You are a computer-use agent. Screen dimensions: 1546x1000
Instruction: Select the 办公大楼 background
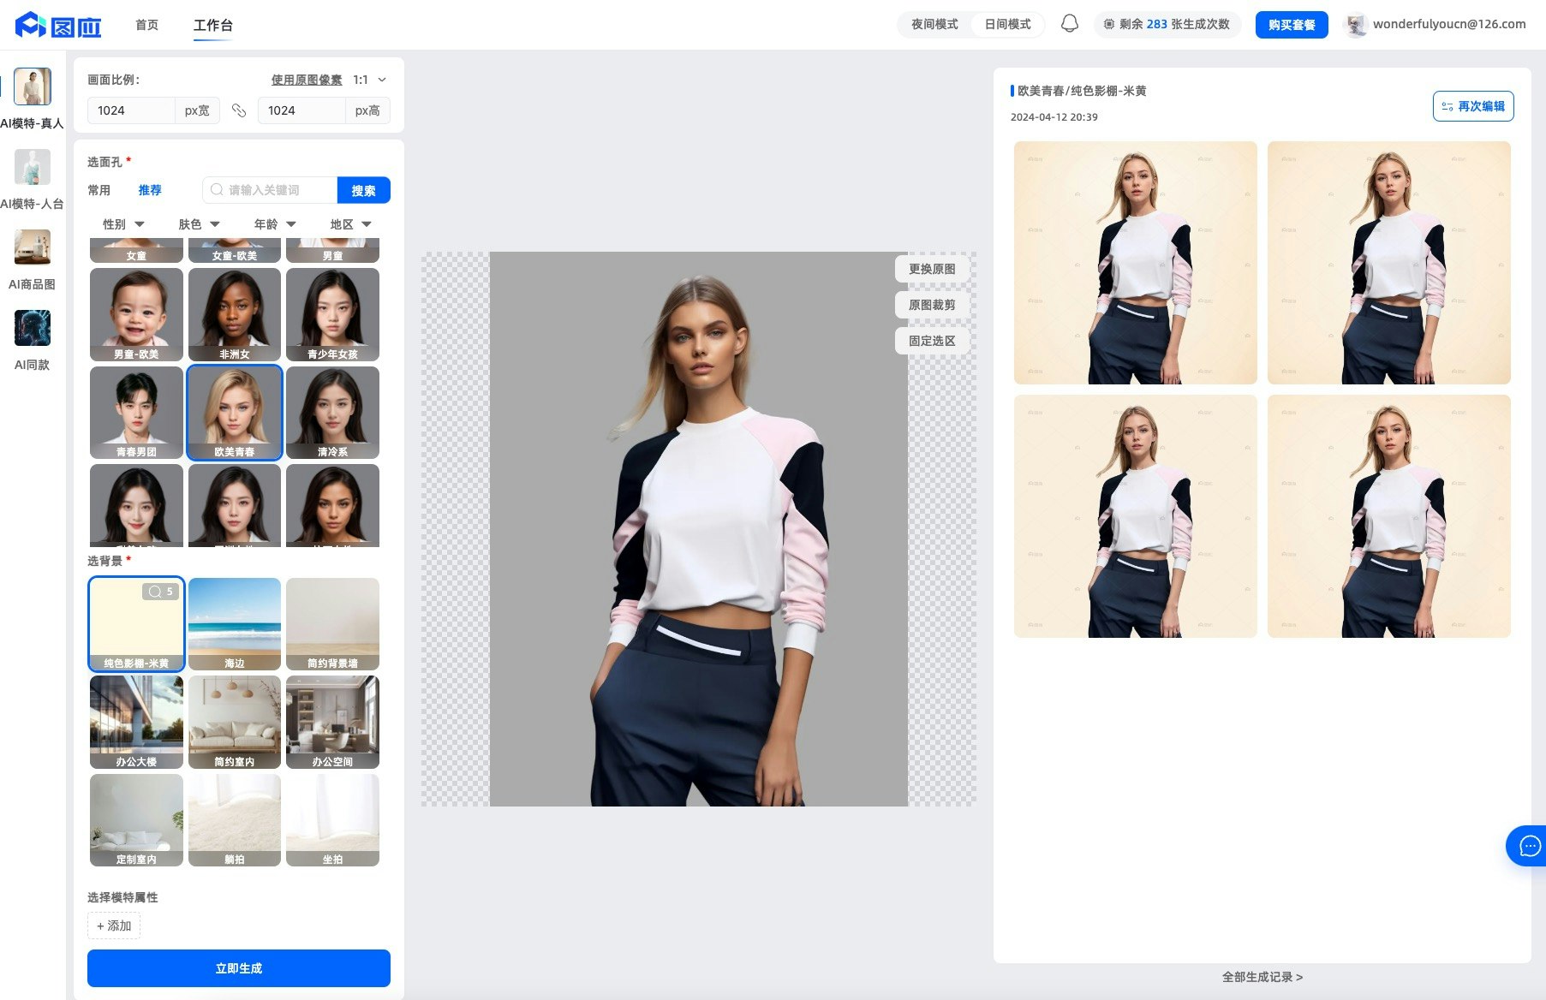136,723
